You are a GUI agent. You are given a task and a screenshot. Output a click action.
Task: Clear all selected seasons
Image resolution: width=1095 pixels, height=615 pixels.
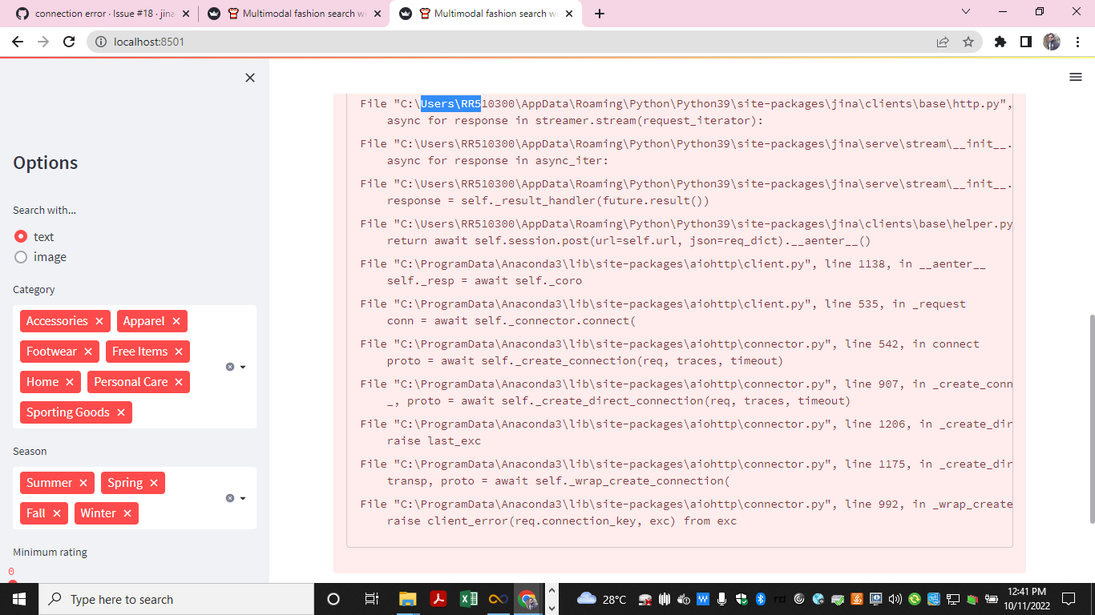point(230,498)
